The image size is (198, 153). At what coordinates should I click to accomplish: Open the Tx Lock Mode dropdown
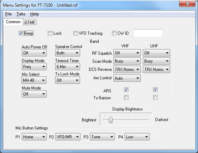68,80
